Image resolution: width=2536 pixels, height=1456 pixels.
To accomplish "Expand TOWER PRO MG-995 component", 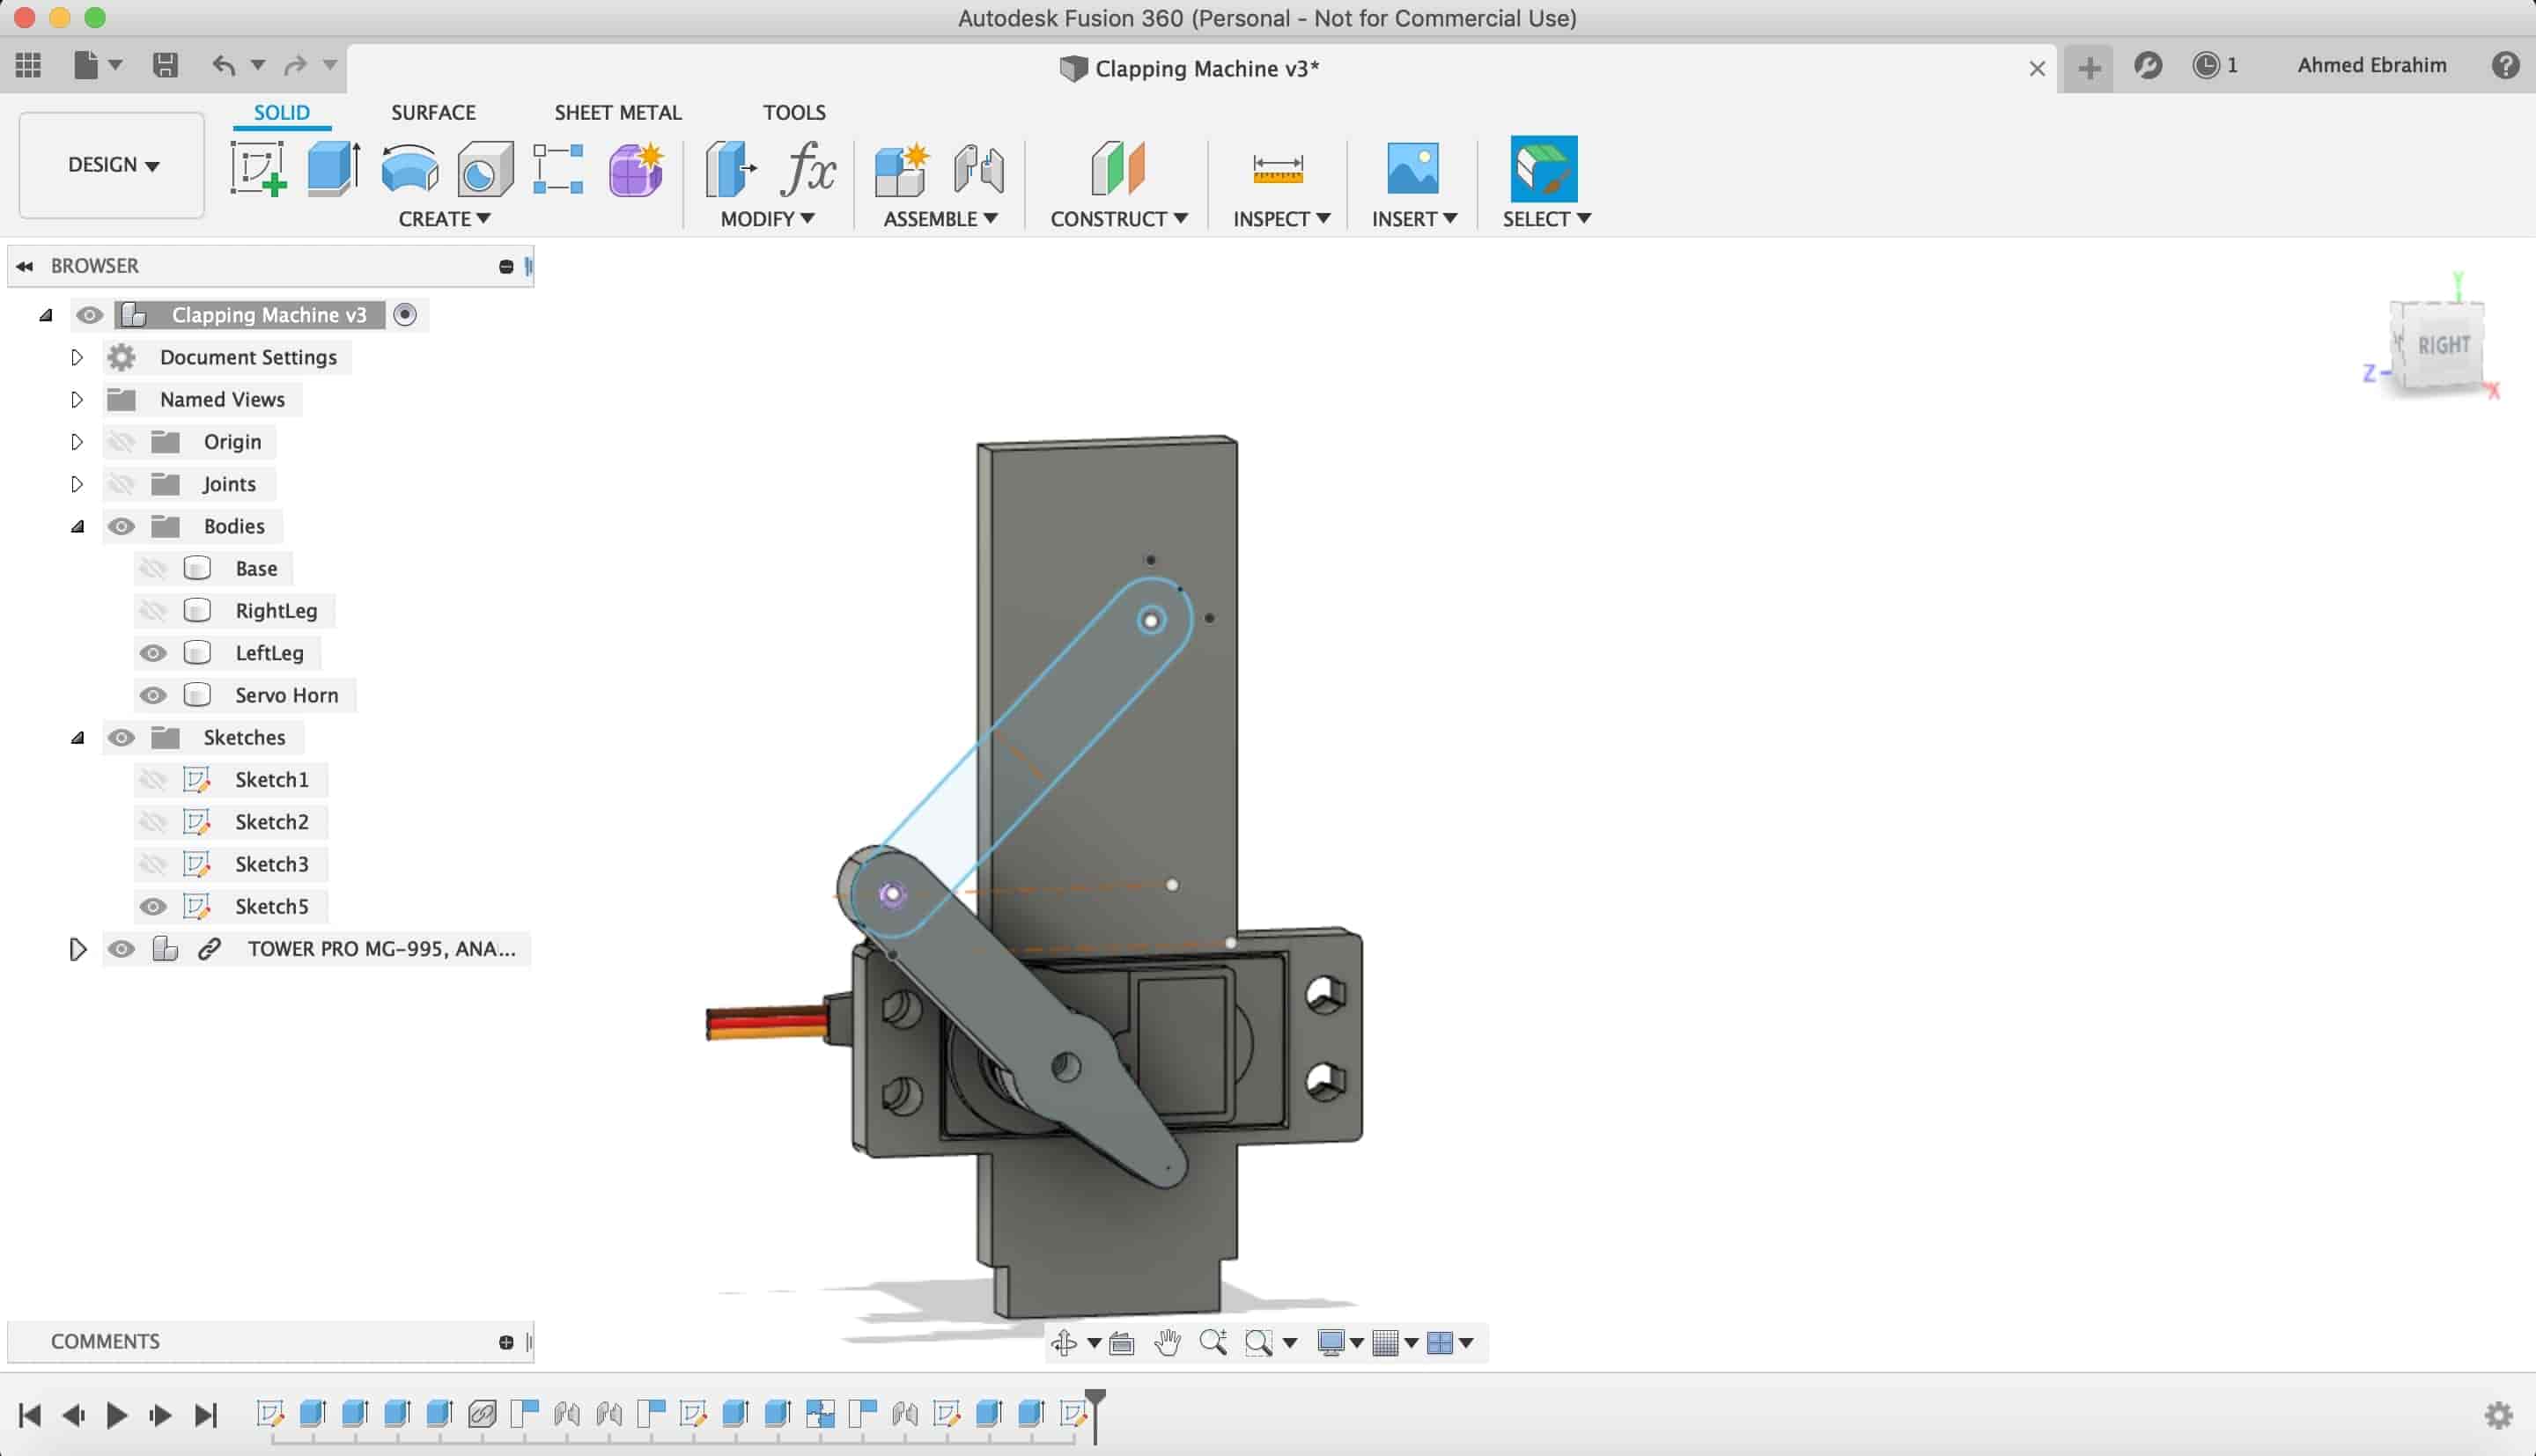I will (x=77, y=949).
